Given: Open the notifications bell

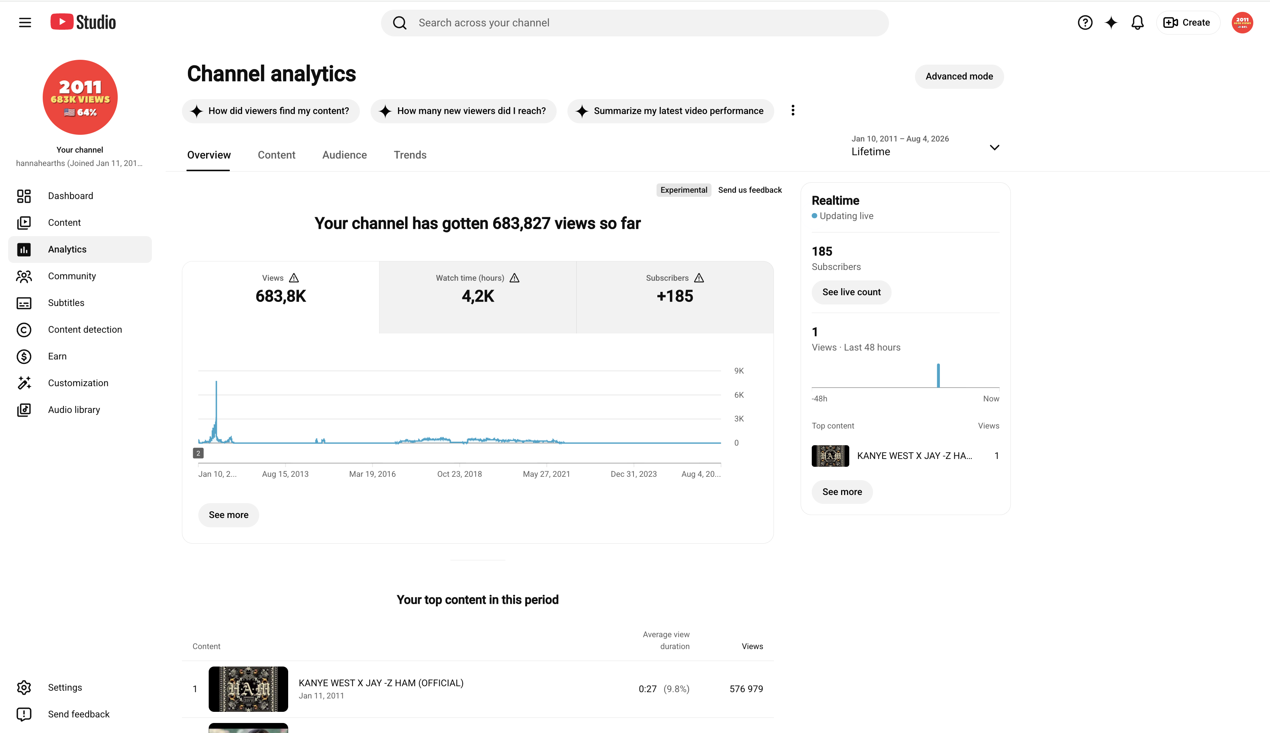Looking at the screenshot, I should coord(1137,23).
